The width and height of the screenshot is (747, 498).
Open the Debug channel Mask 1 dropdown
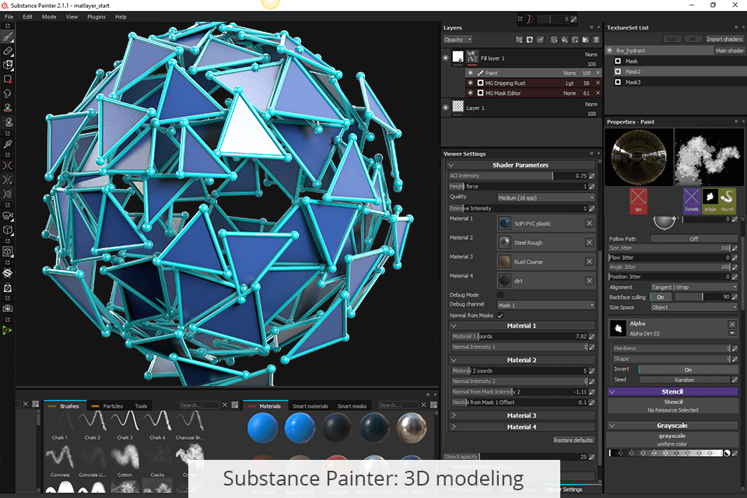[x=545, y=305]
